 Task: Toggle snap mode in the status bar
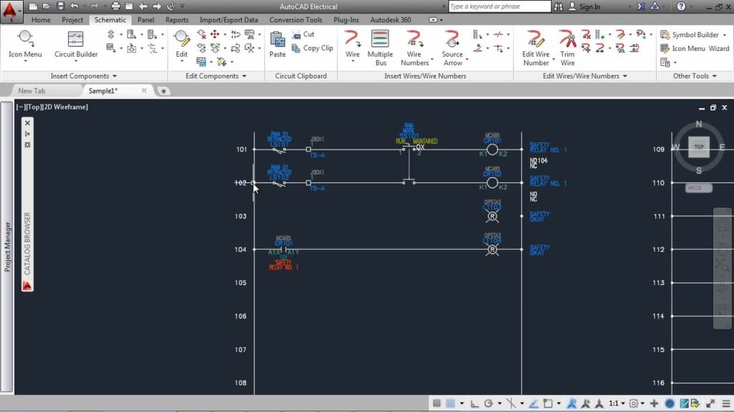tap(438, 403)
